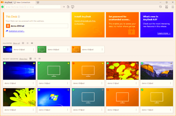Open the file transfer icon in toolbar

[68, 7]
